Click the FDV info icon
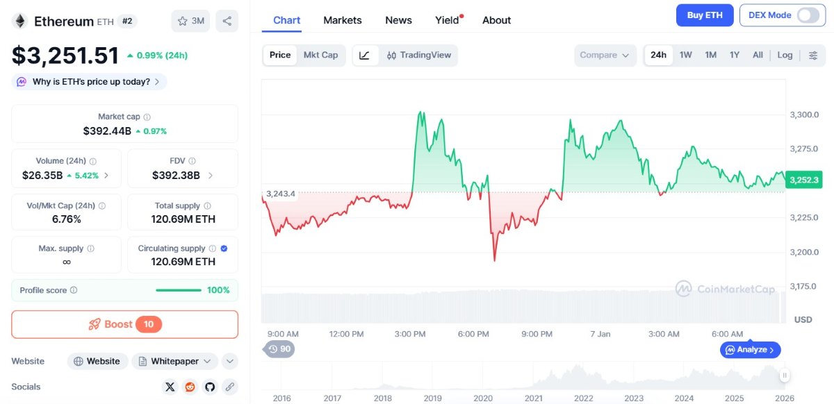This screenshot has width=834, height=404. (192, 161)
